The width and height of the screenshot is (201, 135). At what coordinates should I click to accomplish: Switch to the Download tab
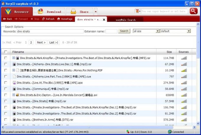pyautogui.click(x=49, y=12)
